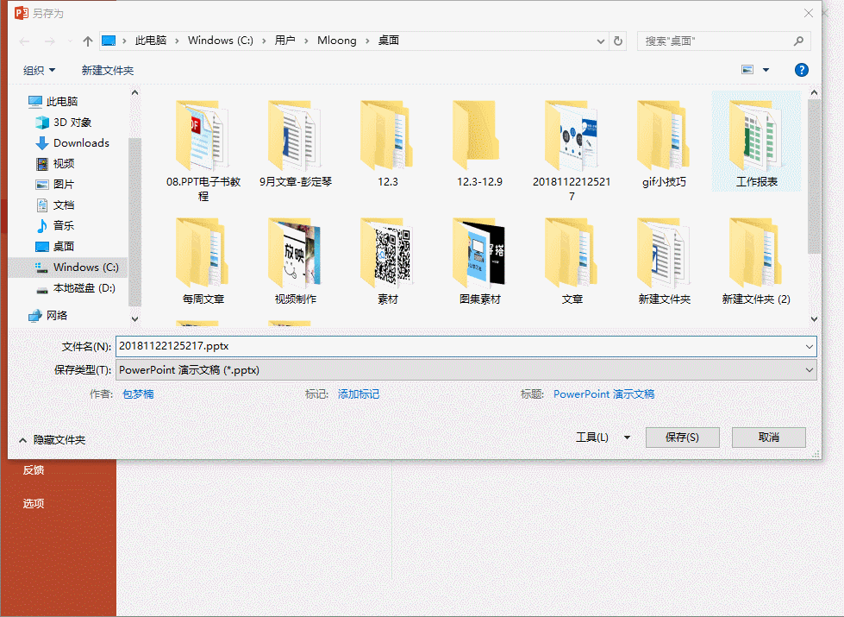Click the search magnifier in the search box
Image resolution: width=844 pixels, height=617 pixels.
[798, 41]
